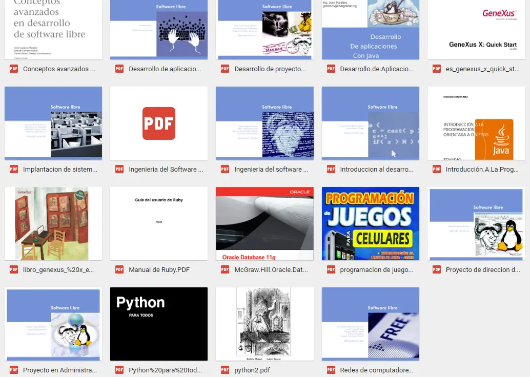The height and width of the screenshot is (377, 530).
Task: Select file name libro_genexus_%20x_e...
Action: (x=58, y=269)
